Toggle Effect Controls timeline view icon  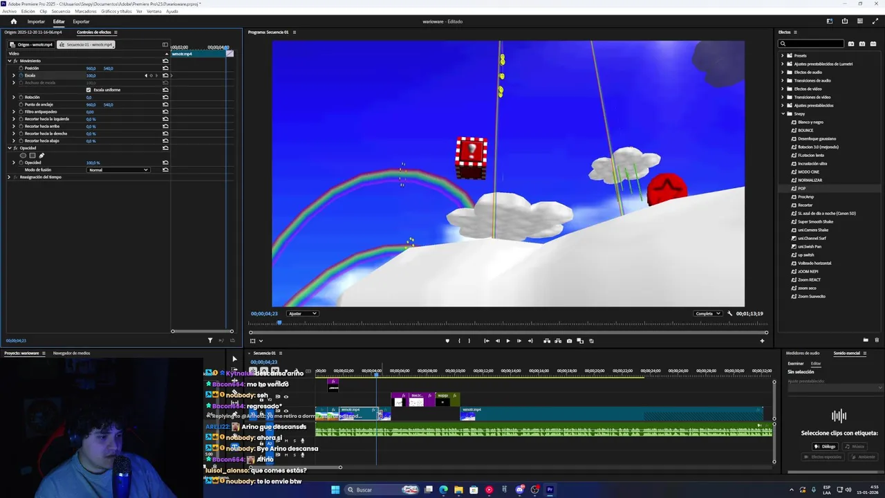(165, 44)
